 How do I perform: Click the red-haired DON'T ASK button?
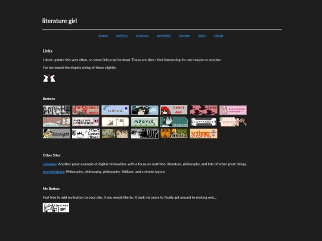click(x=174, y=110)
